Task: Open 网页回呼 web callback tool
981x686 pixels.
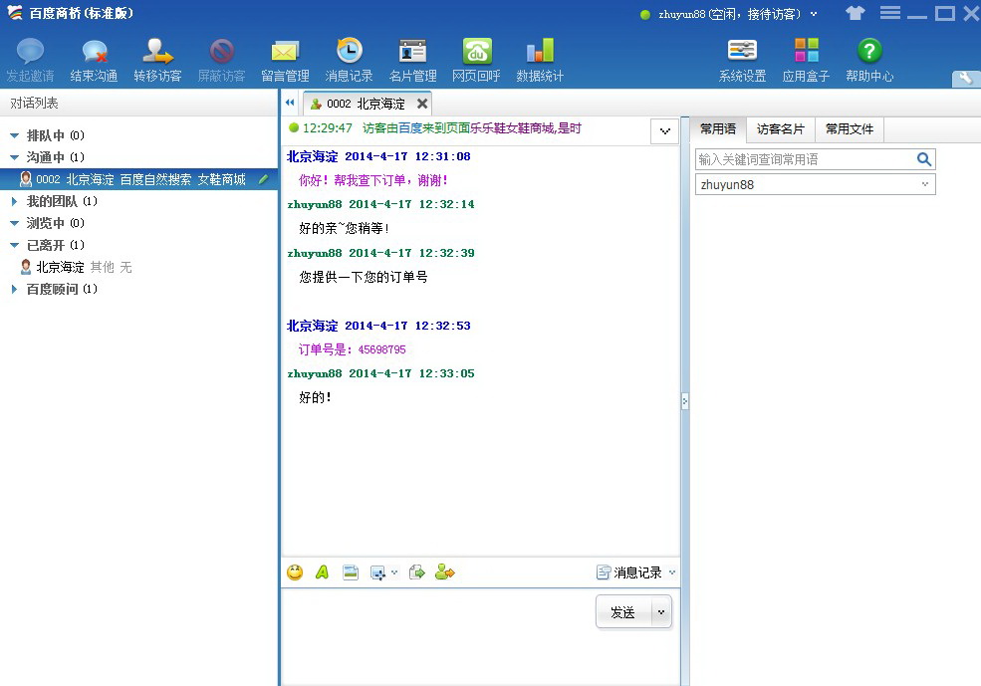Action: tap(476, 58)
